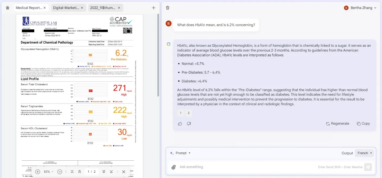The image size is (382, 178).
Task: Click the 'Normal: <5.7%' bullet
Action: click(193, 64)
